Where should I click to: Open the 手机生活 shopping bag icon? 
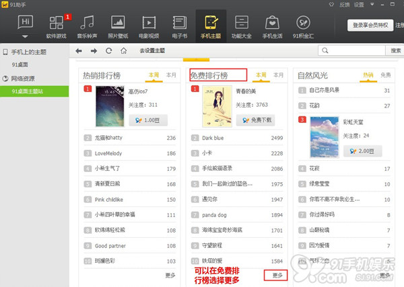[x=273, y=25]
